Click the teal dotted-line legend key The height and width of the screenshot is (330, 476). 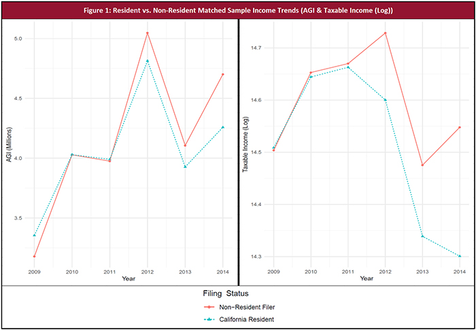pyautogui.click(x=209, y=319)
